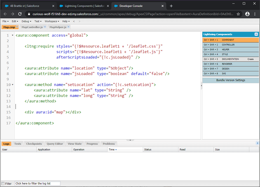Open the Workspace menu
Image resolution: width=260 pixels, height=187 pixels.
point(52,21)
